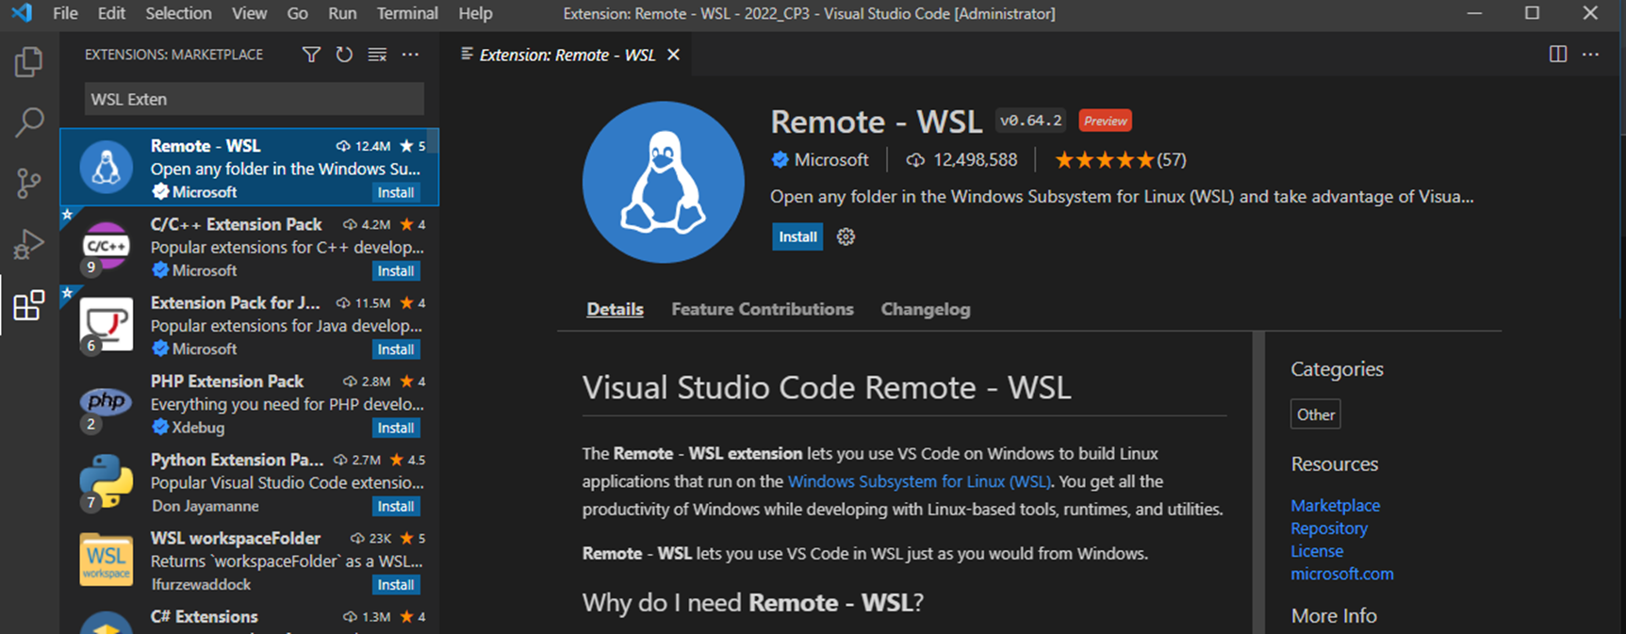This screenshot has width=1626, height=634.
Task: Install WSL workspaceFolder extension
Action: click(x=395, y=584)
